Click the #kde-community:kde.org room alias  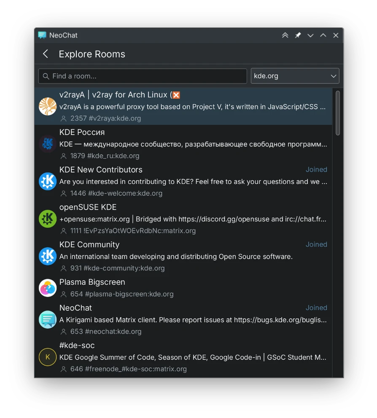pyautogui.click(x=124, y=268)
